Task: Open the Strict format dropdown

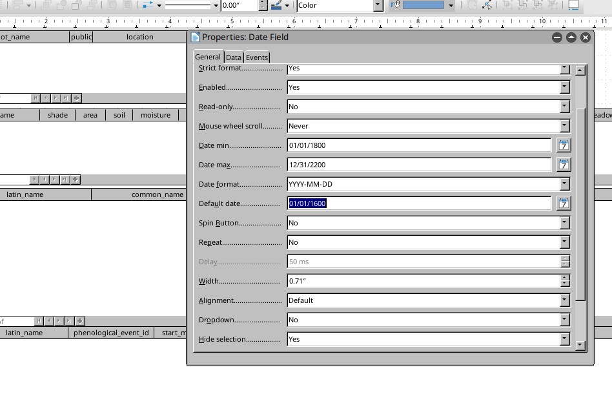Action: pos(564,68)
